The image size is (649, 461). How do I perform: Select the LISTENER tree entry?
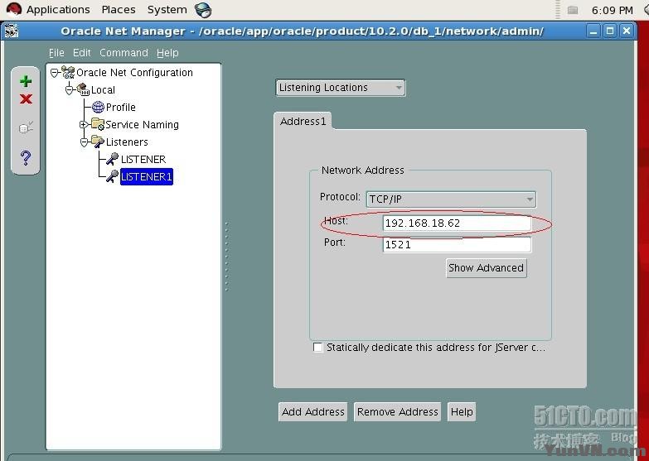pos(143,160)
